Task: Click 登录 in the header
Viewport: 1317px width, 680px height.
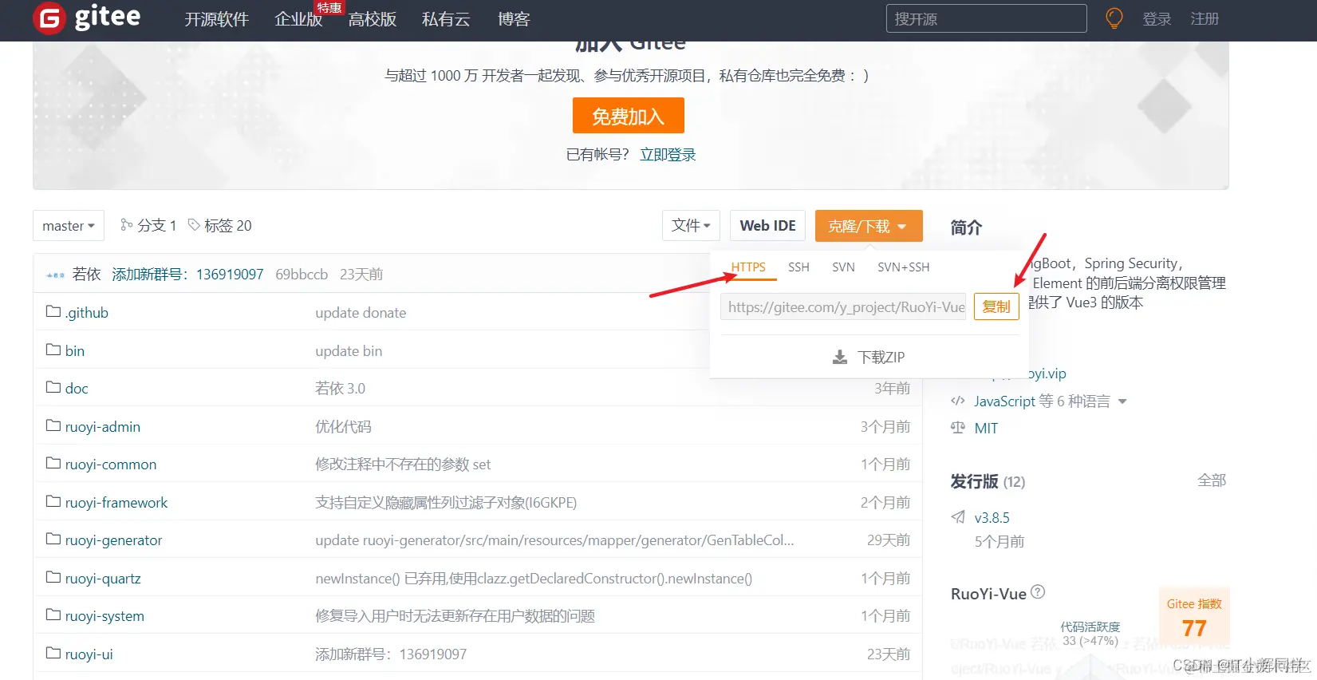Action: 1157,19
